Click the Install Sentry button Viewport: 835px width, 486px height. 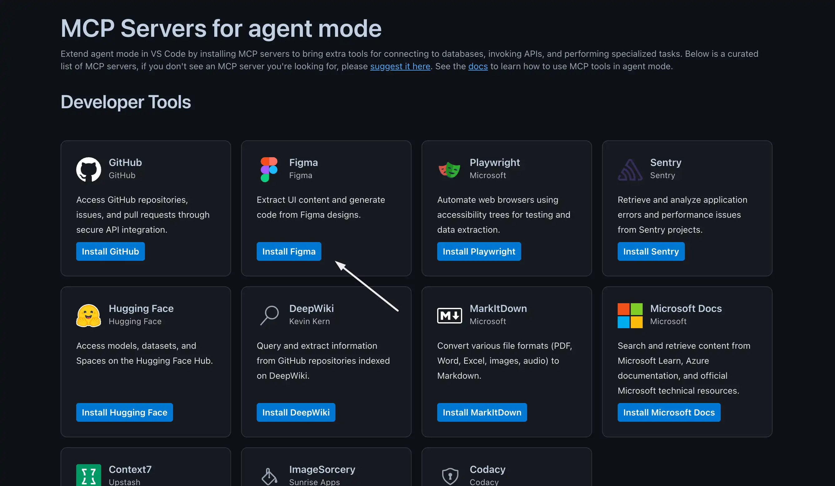point(651,251)
